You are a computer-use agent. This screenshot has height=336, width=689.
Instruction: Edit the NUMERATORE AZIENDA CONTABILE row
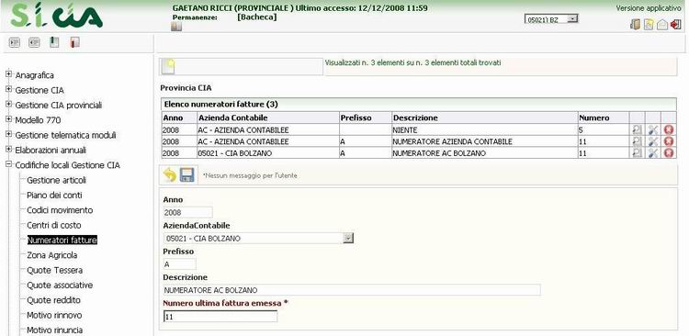653,141
